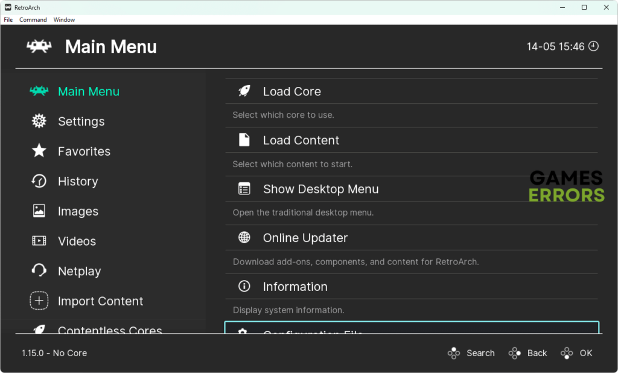Click the globe icon for Online Updater
This screenshot has width=618, height=373.
point(244,238)
